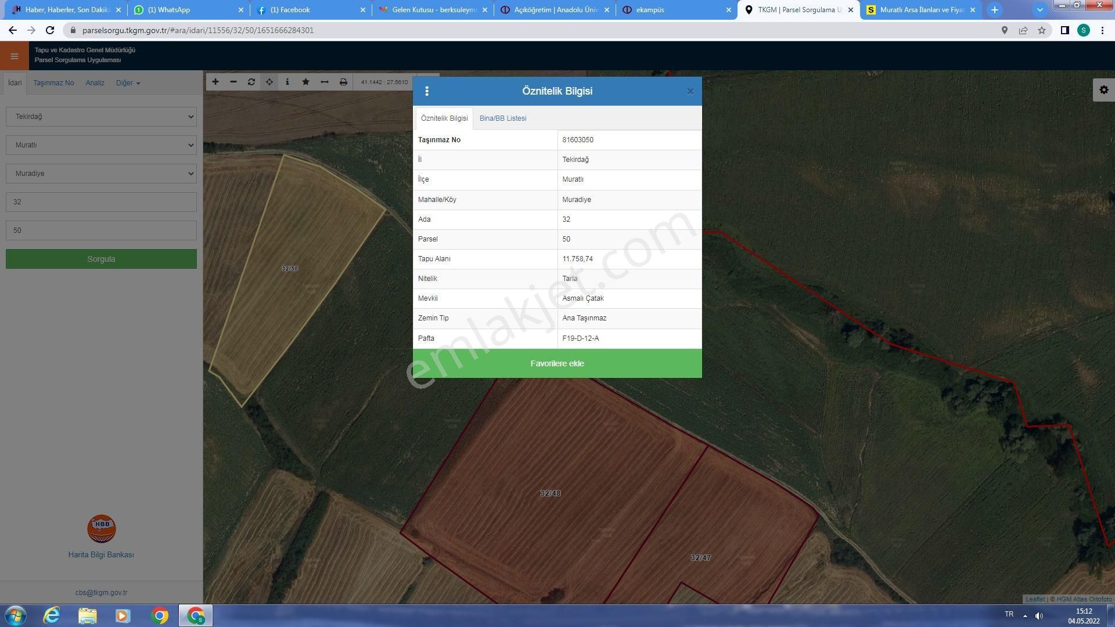Select the info query tool

(287, 82)
